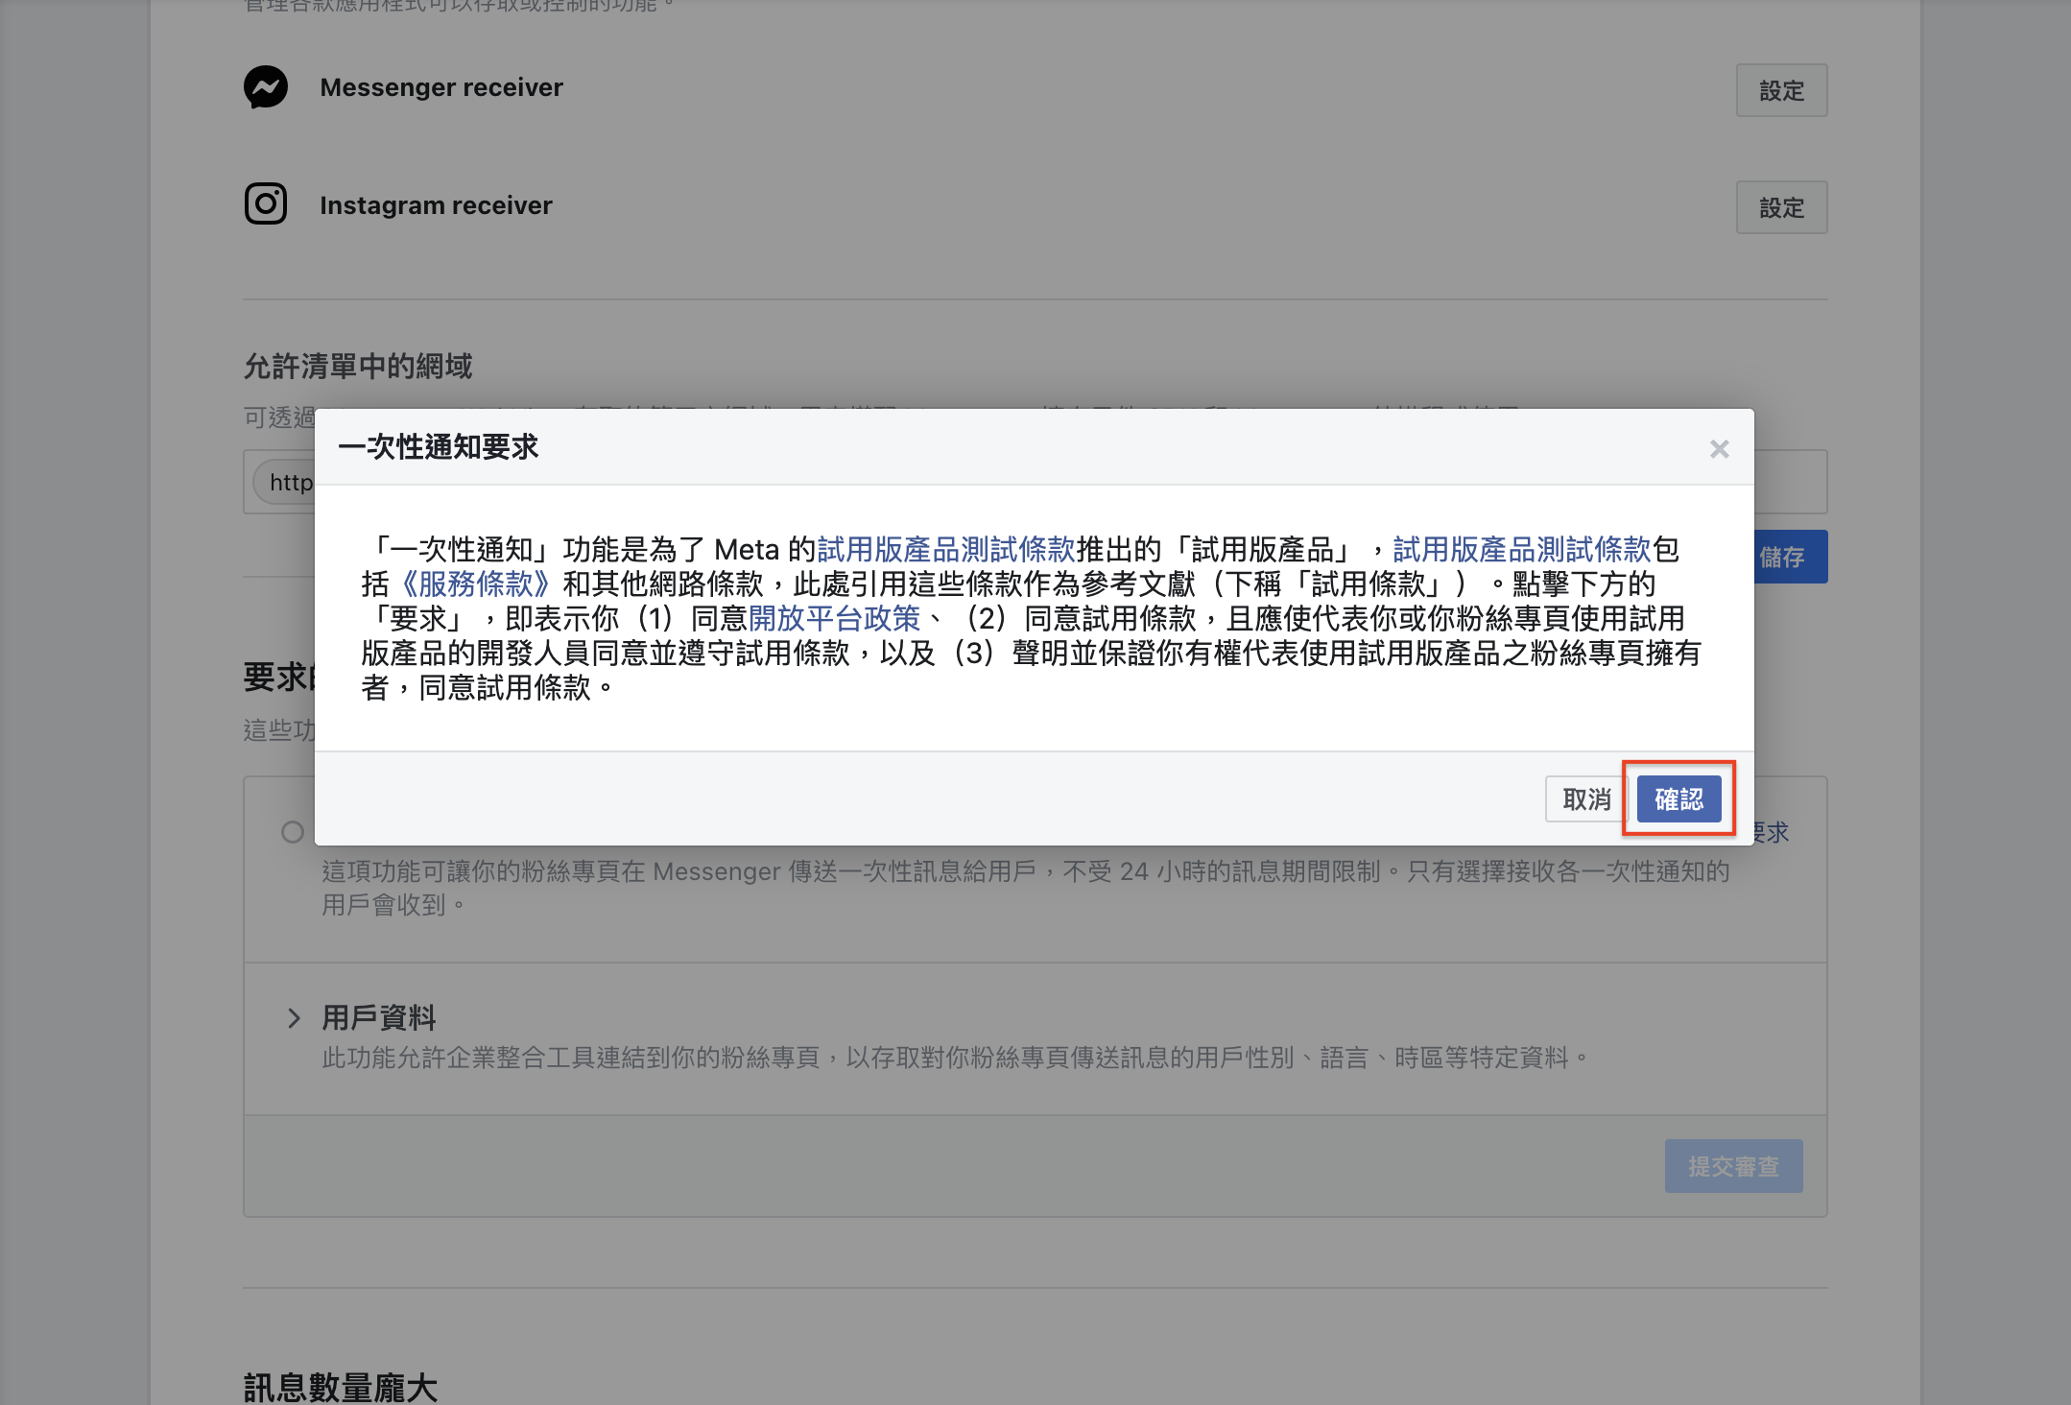Click 設定 for Messenger receiver
The height and width of the screenshot is (1405, 2071).
(x=1781, y=90)
